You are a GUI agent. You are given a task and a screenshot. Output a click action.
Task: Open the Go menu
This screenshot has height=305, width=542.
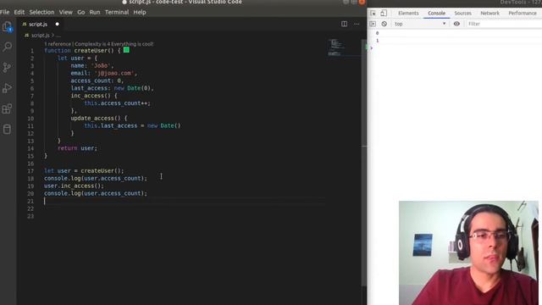[81, 12]
